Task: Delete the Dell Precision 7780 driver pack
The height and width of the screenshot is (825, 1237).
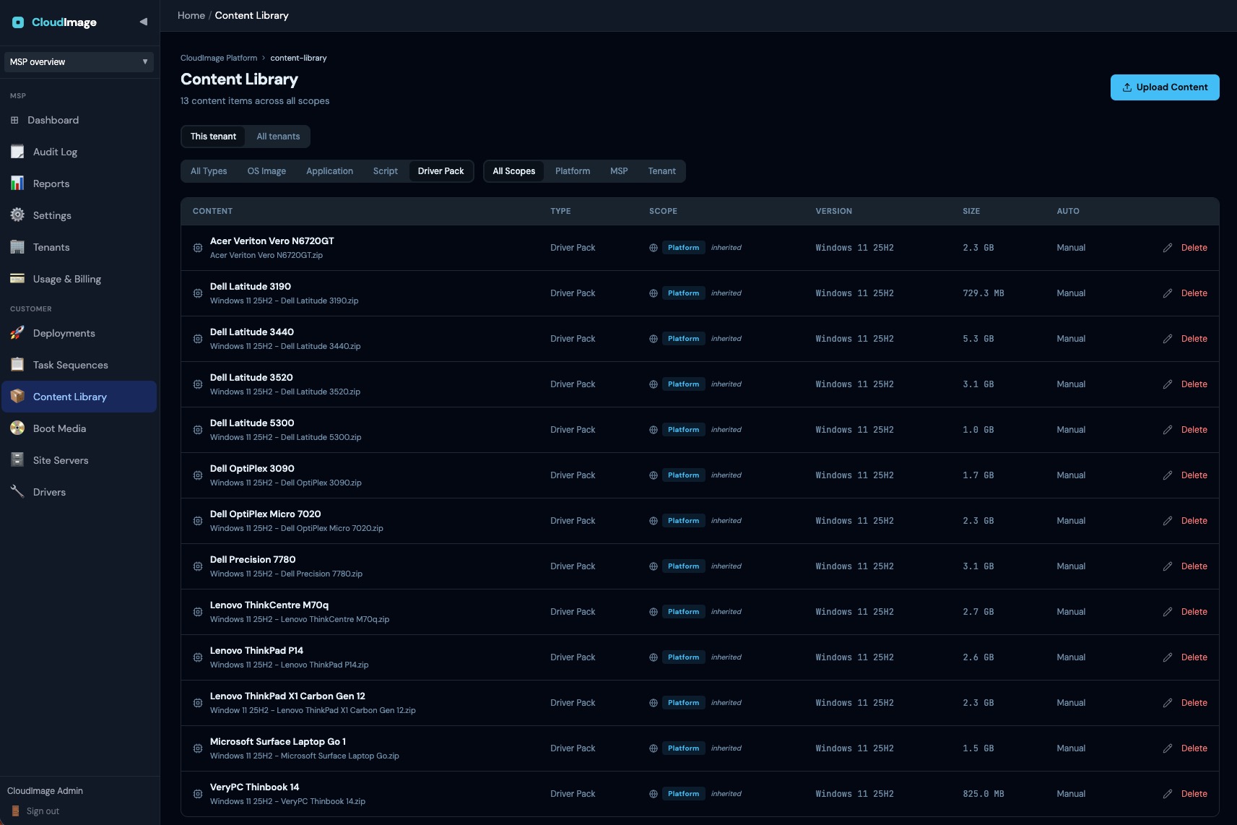Action: (x=1194, y=566)
